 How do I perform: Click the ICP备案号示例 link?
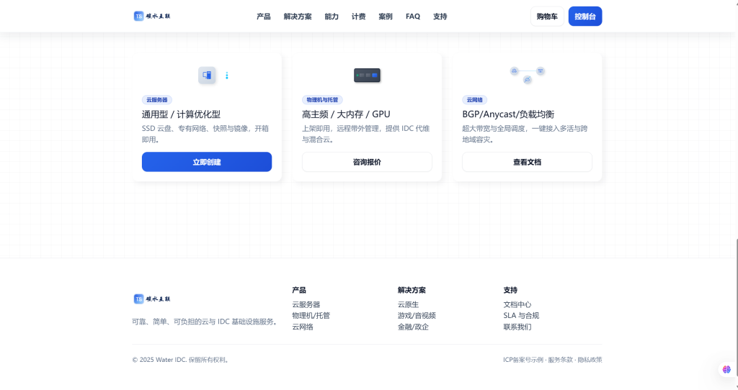[523, 360]
